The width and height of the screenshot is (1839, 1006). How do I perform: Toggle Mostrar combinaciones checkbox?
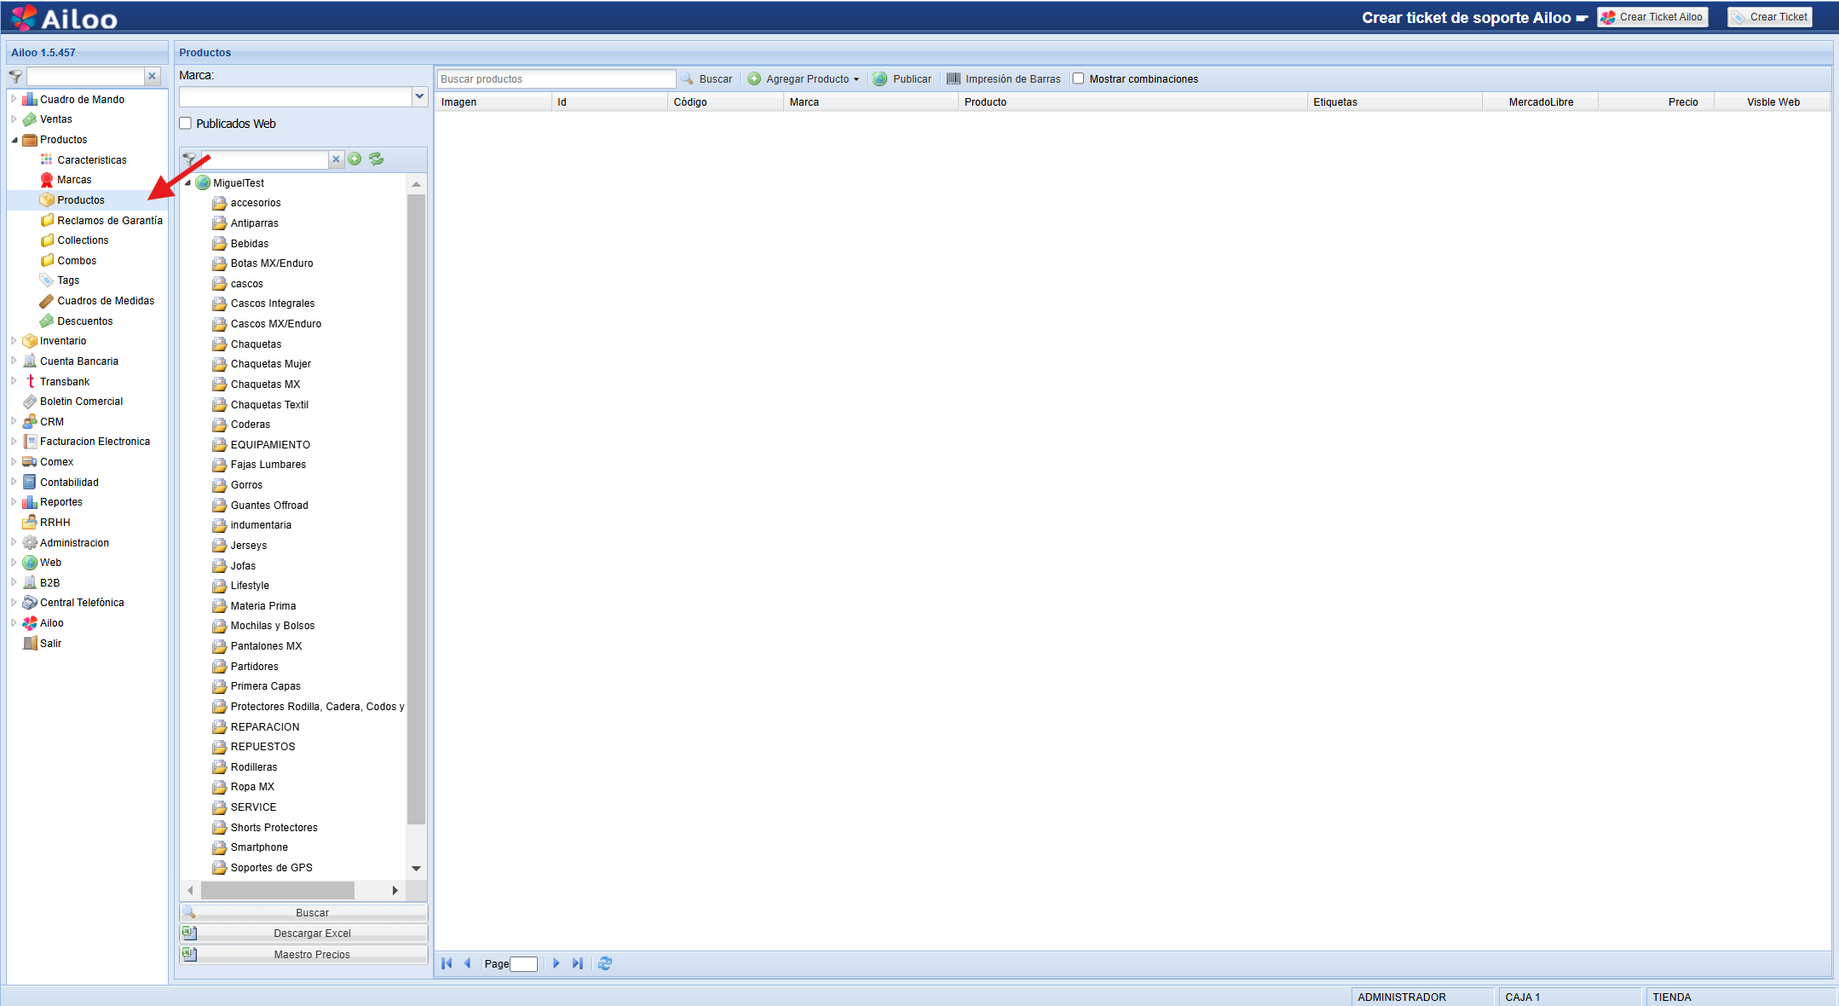(x=1079, y=79)
